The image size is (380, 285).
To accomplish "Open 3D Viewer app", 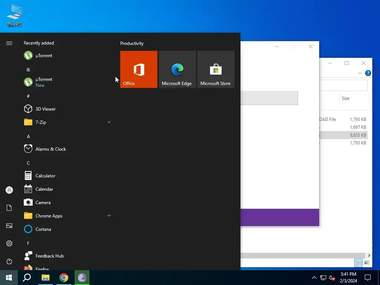I will pos(68,109).
